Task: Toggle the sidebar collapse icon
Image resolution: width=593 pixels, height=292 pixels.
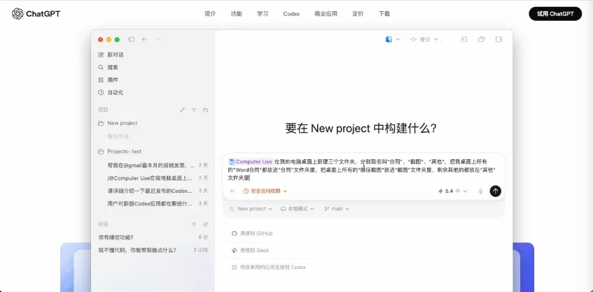Action: coord(131,39)
